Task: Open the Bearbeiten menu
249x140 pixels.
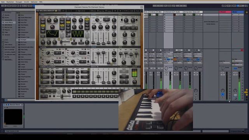Action: [10, 2]
